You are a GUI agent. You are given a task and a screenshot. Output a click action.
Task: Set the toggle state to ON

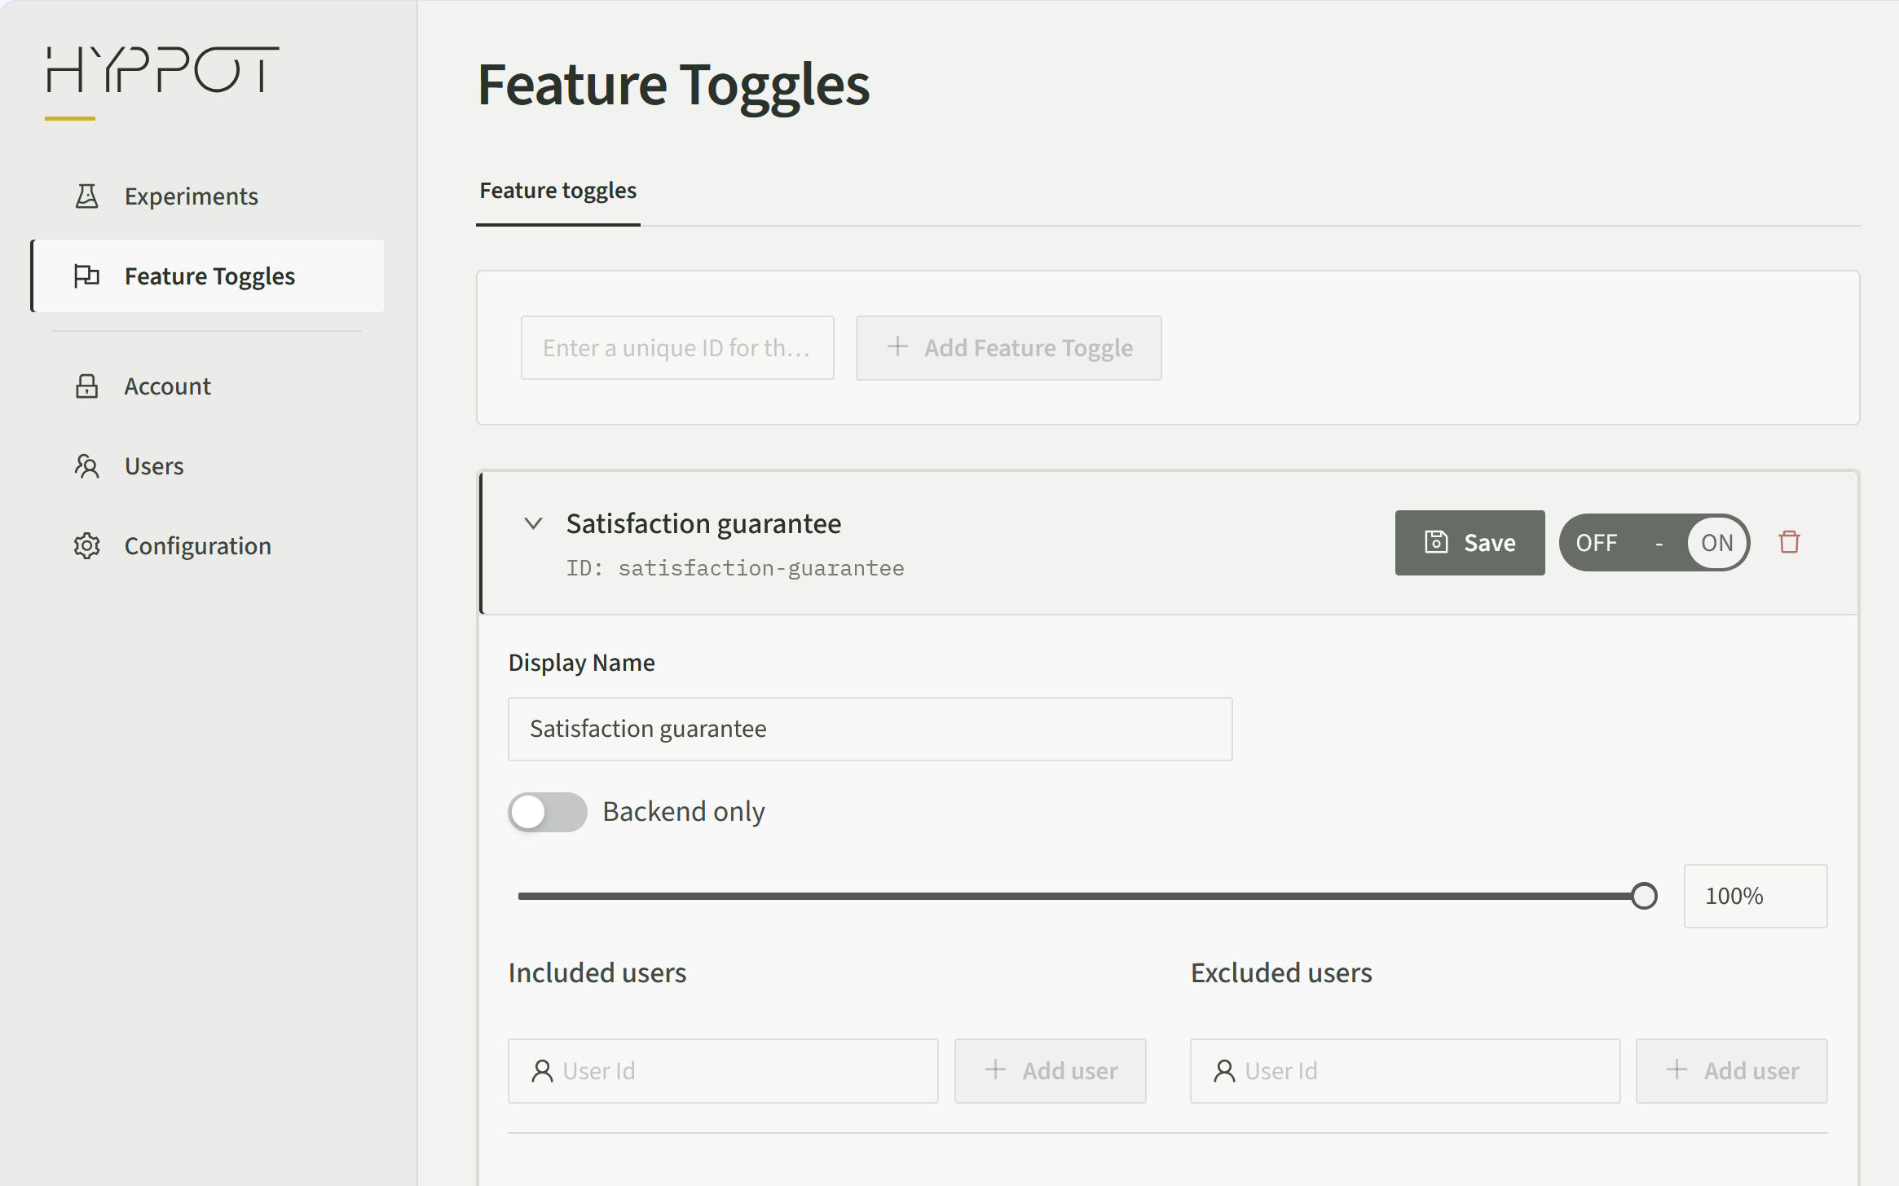tap(1717, 543)
